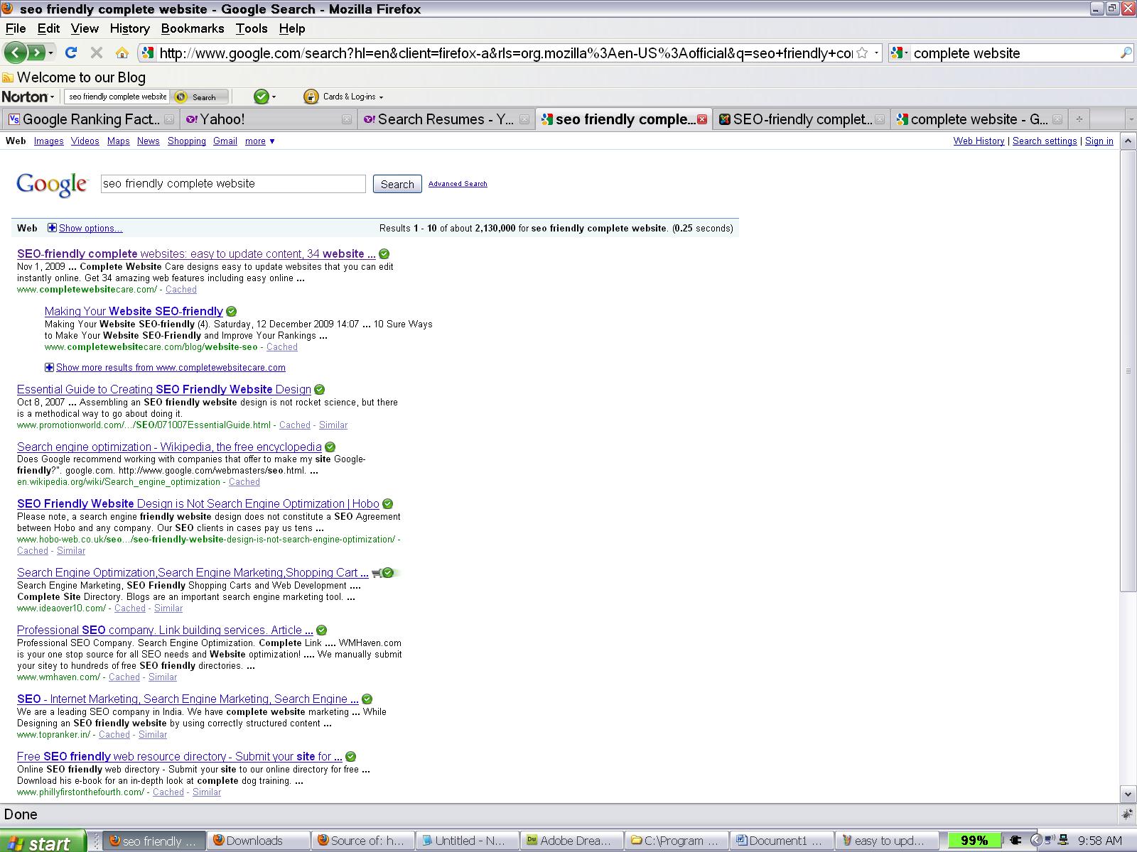Open the Norton Cards & Log-ins padlock
The image size is (1137, 852).
click(310, 97)
